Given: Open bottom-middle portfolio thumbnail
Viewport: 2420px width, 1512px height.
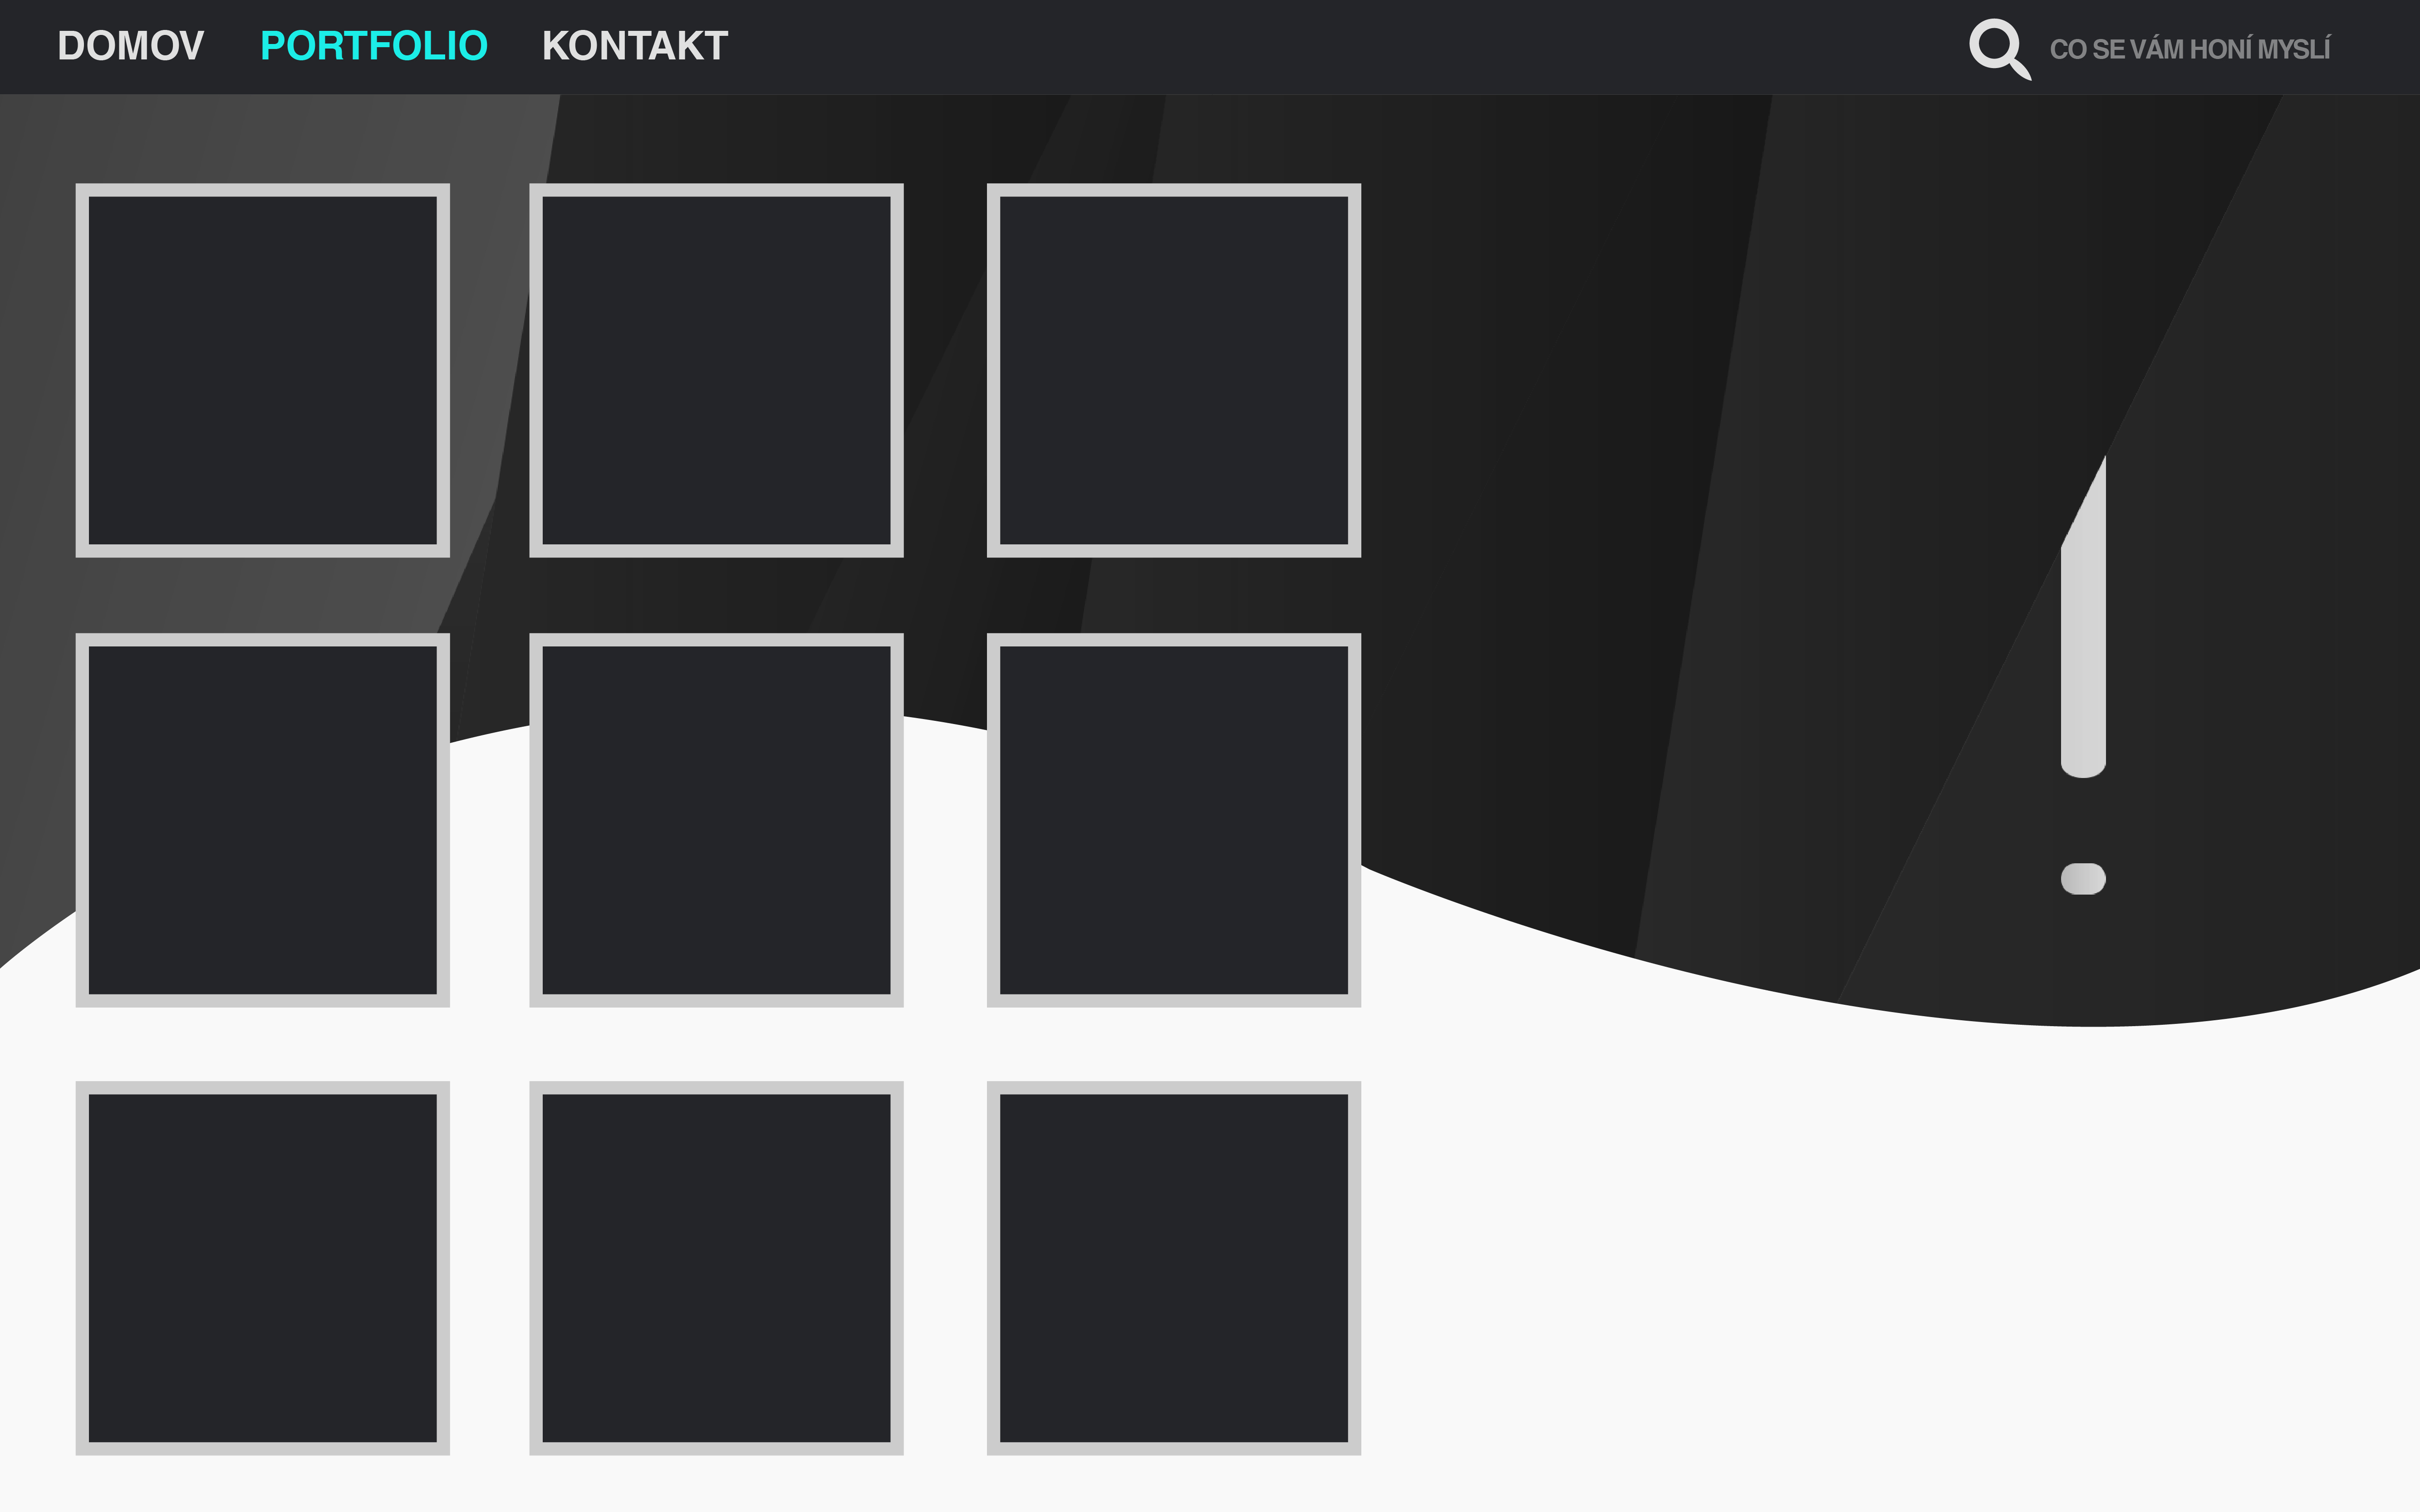Looking at the screenshot, I should pos(716,1268).
